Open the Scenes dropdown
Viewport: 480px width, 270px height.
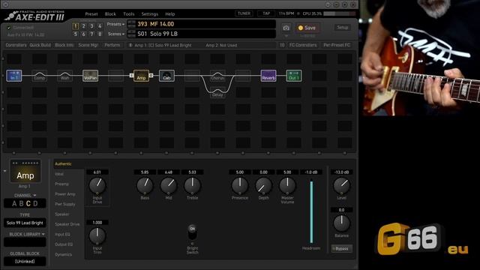click(x=116, y=34)
